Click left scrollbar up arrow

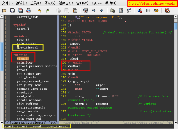click(x=2, y=17)
